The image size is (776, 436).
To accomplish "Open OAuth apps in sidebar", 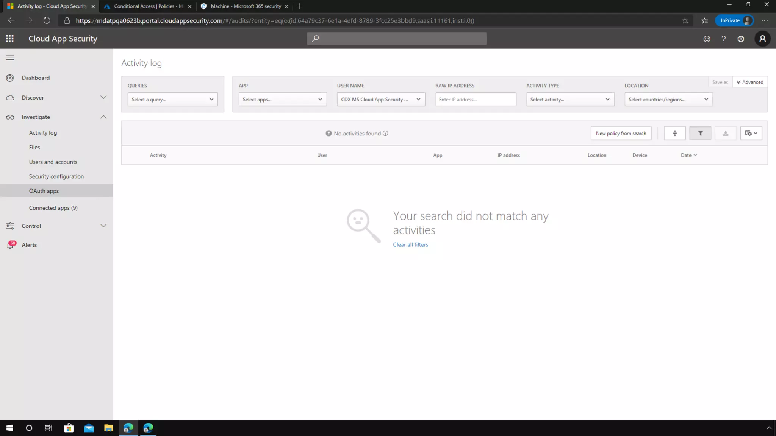I will click(44, 191).
